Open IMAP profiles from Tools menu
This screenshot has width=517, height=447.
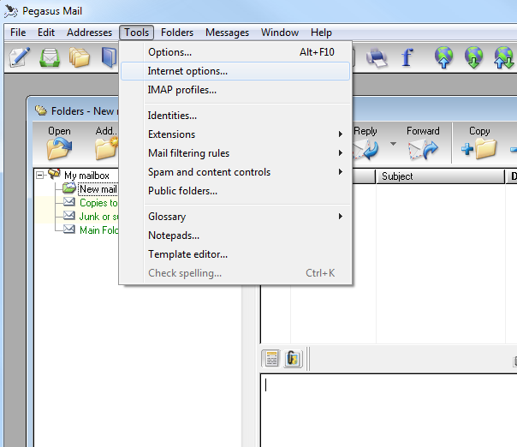tap(181, 90)
